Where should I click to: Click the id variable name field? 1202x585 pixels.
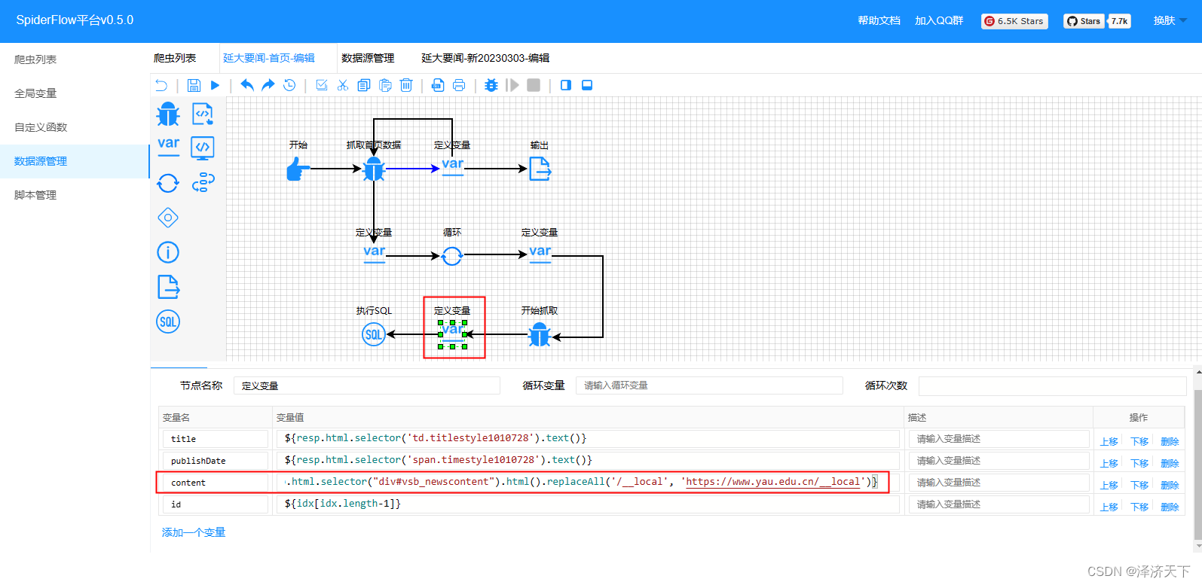[x=215, y=504]
